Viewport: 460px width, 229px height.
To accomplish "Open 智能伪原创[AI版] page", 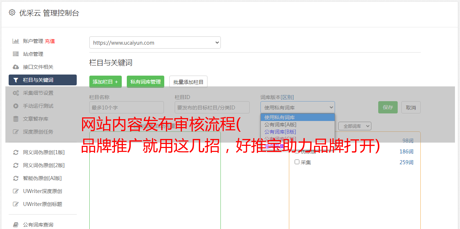I will [x=43, y=178].
